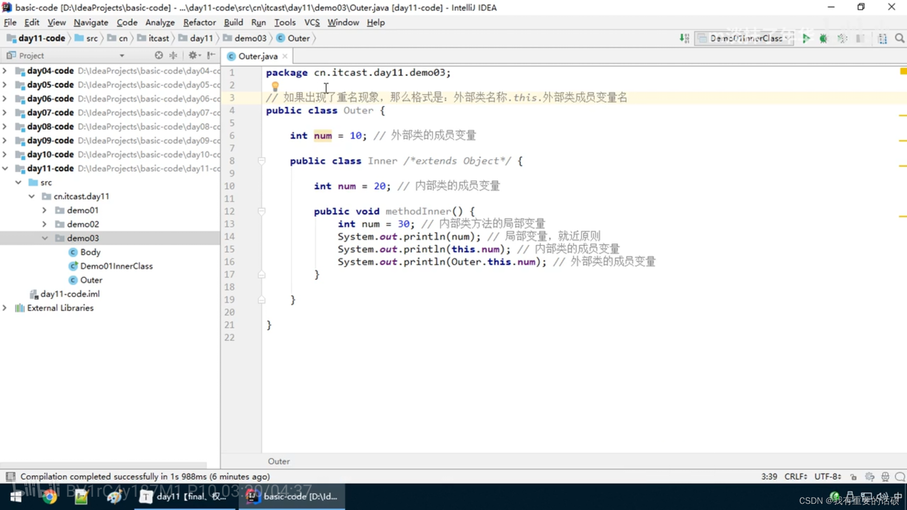
Task: Toggle the fold marker at line 12
Action: (261, 212)
